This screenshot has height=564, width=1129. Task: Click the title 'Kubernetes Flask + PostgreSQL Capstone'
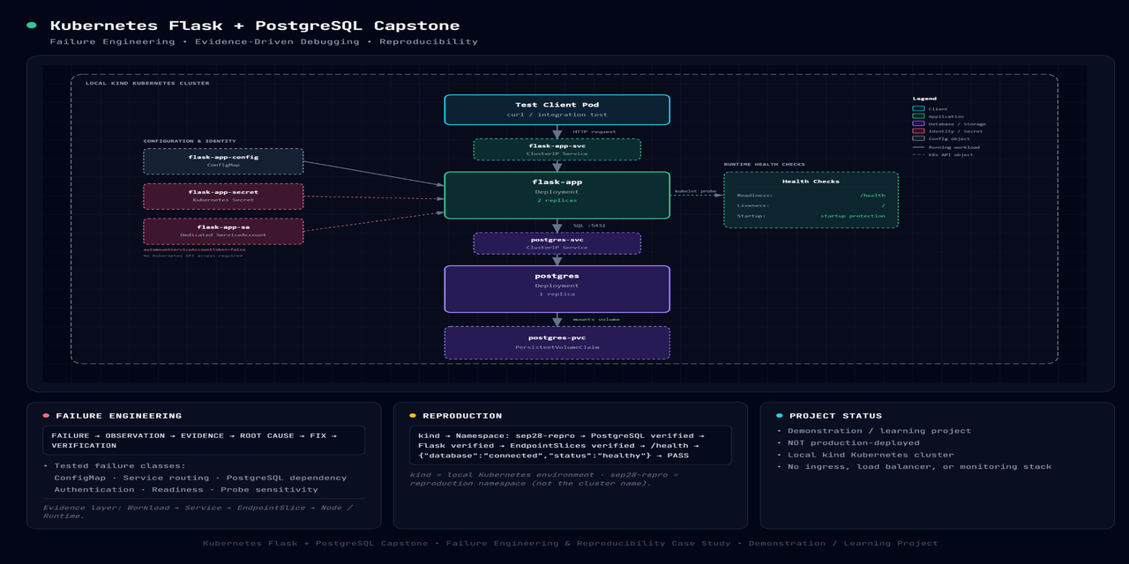(255, 26)
